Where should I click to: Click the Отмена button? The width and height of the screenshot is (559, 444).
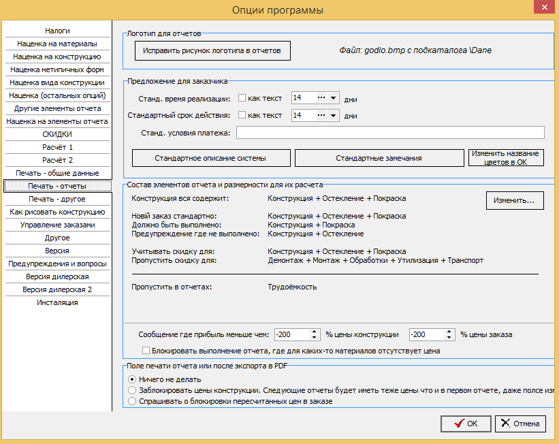click(520, 424)
